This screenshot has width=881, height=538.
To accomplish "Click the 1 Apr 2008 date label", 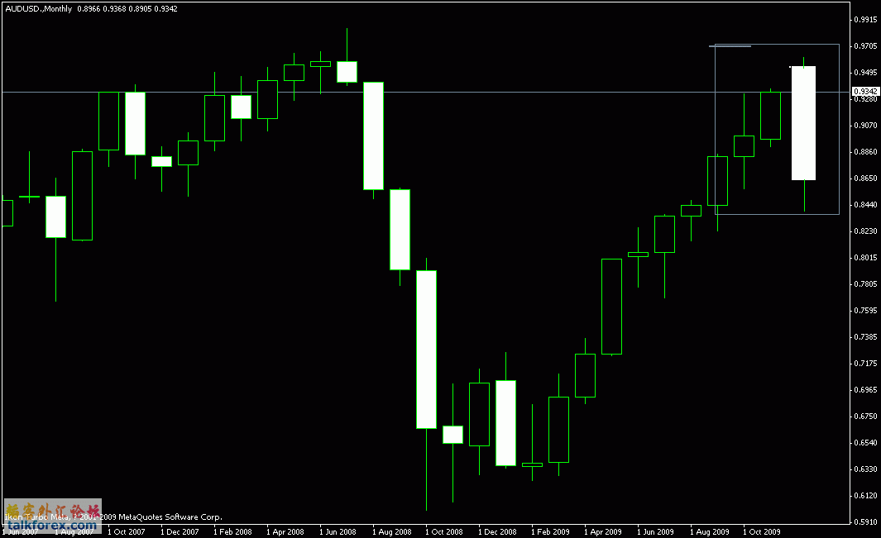I will tap(285, 532).
